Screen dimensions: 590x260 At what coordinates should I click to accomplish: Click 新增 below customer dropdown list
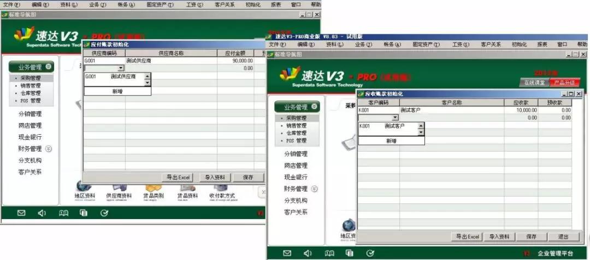click(x=391, y=141)
